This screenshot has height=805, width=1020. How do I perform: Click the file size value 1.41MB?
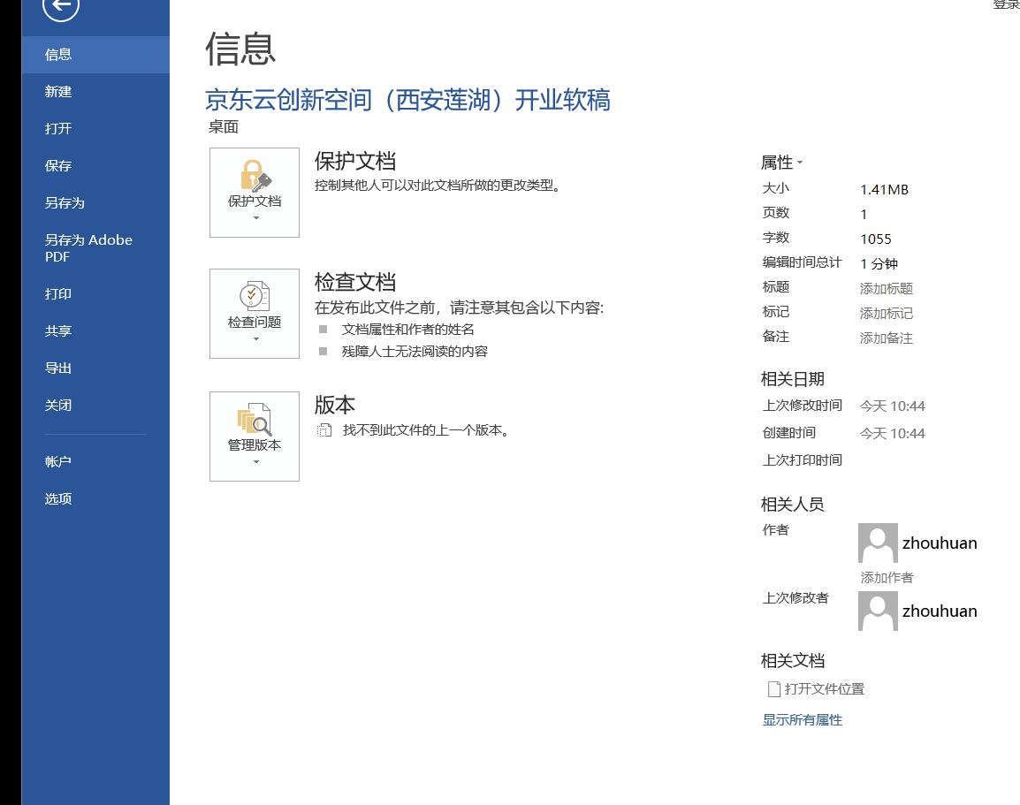point(884,189)
